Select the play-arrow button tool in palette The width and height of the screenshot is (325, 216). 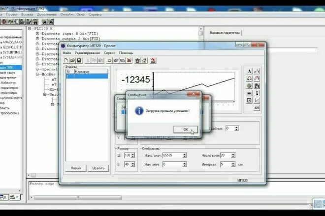click(x=249, y=101)
